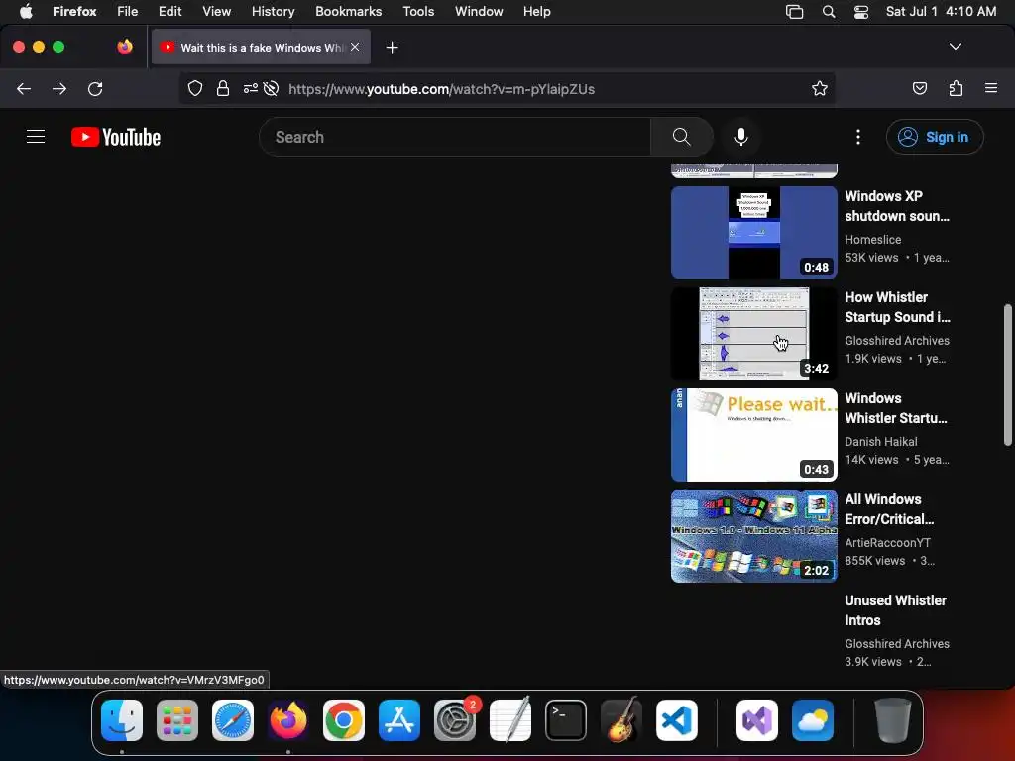Open Visual Studio Code from the Dock
The width and height of the screenshot is (1015, 761).
point(677,720)
